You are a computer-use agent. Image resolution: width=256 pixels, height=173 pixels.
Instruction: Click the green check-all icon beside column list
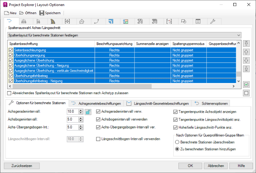point(246,84)
